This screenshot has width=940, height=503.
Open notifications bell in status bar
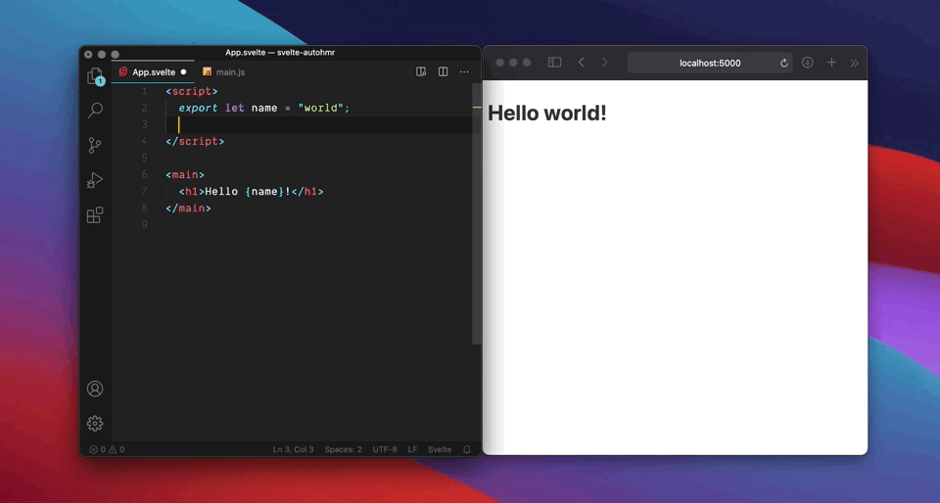(x=467, y=449)
